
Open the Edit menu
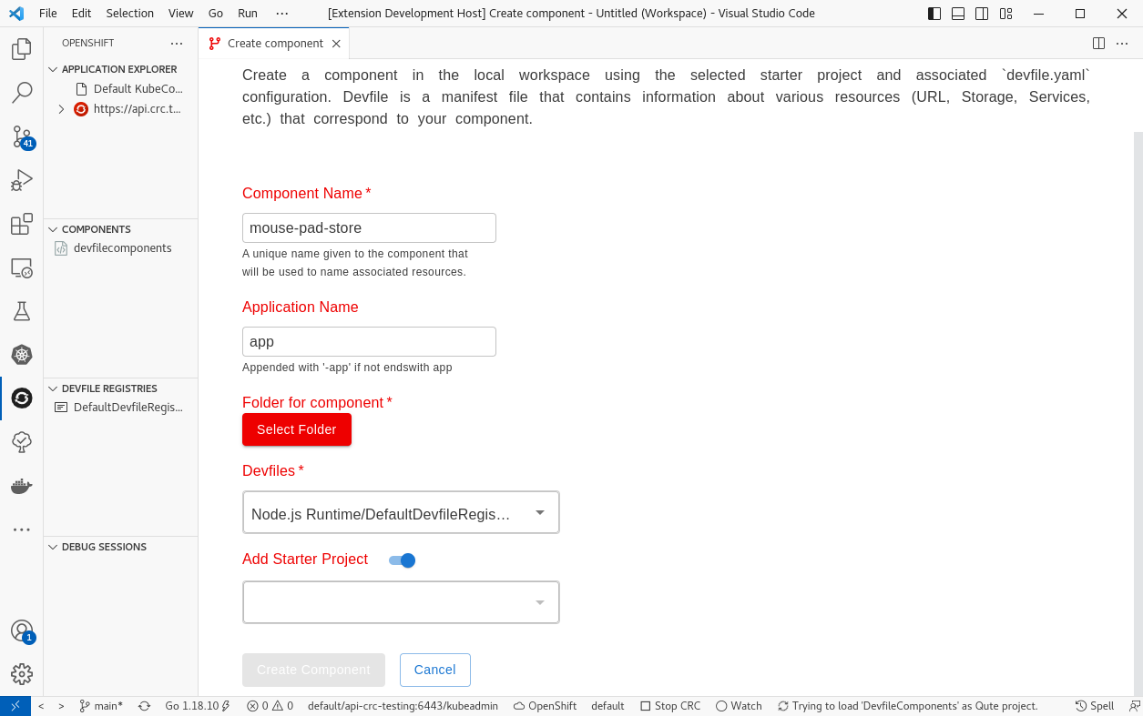81,14
